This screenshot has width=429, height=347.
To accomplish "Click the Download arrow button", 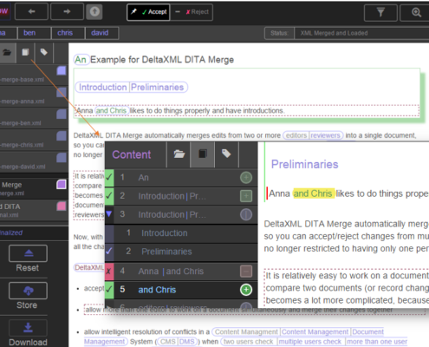I will 28,328.
